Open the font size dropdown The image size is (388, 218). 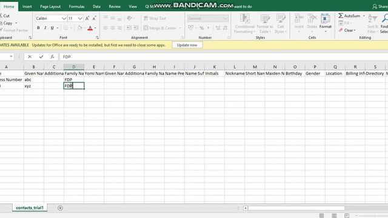pos(80,19)
